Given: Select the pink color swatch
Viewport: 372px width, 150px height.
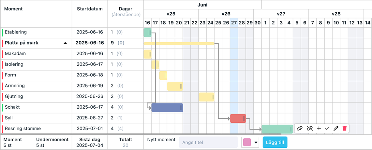Looking at the screenshot, I should pos(247,143).
